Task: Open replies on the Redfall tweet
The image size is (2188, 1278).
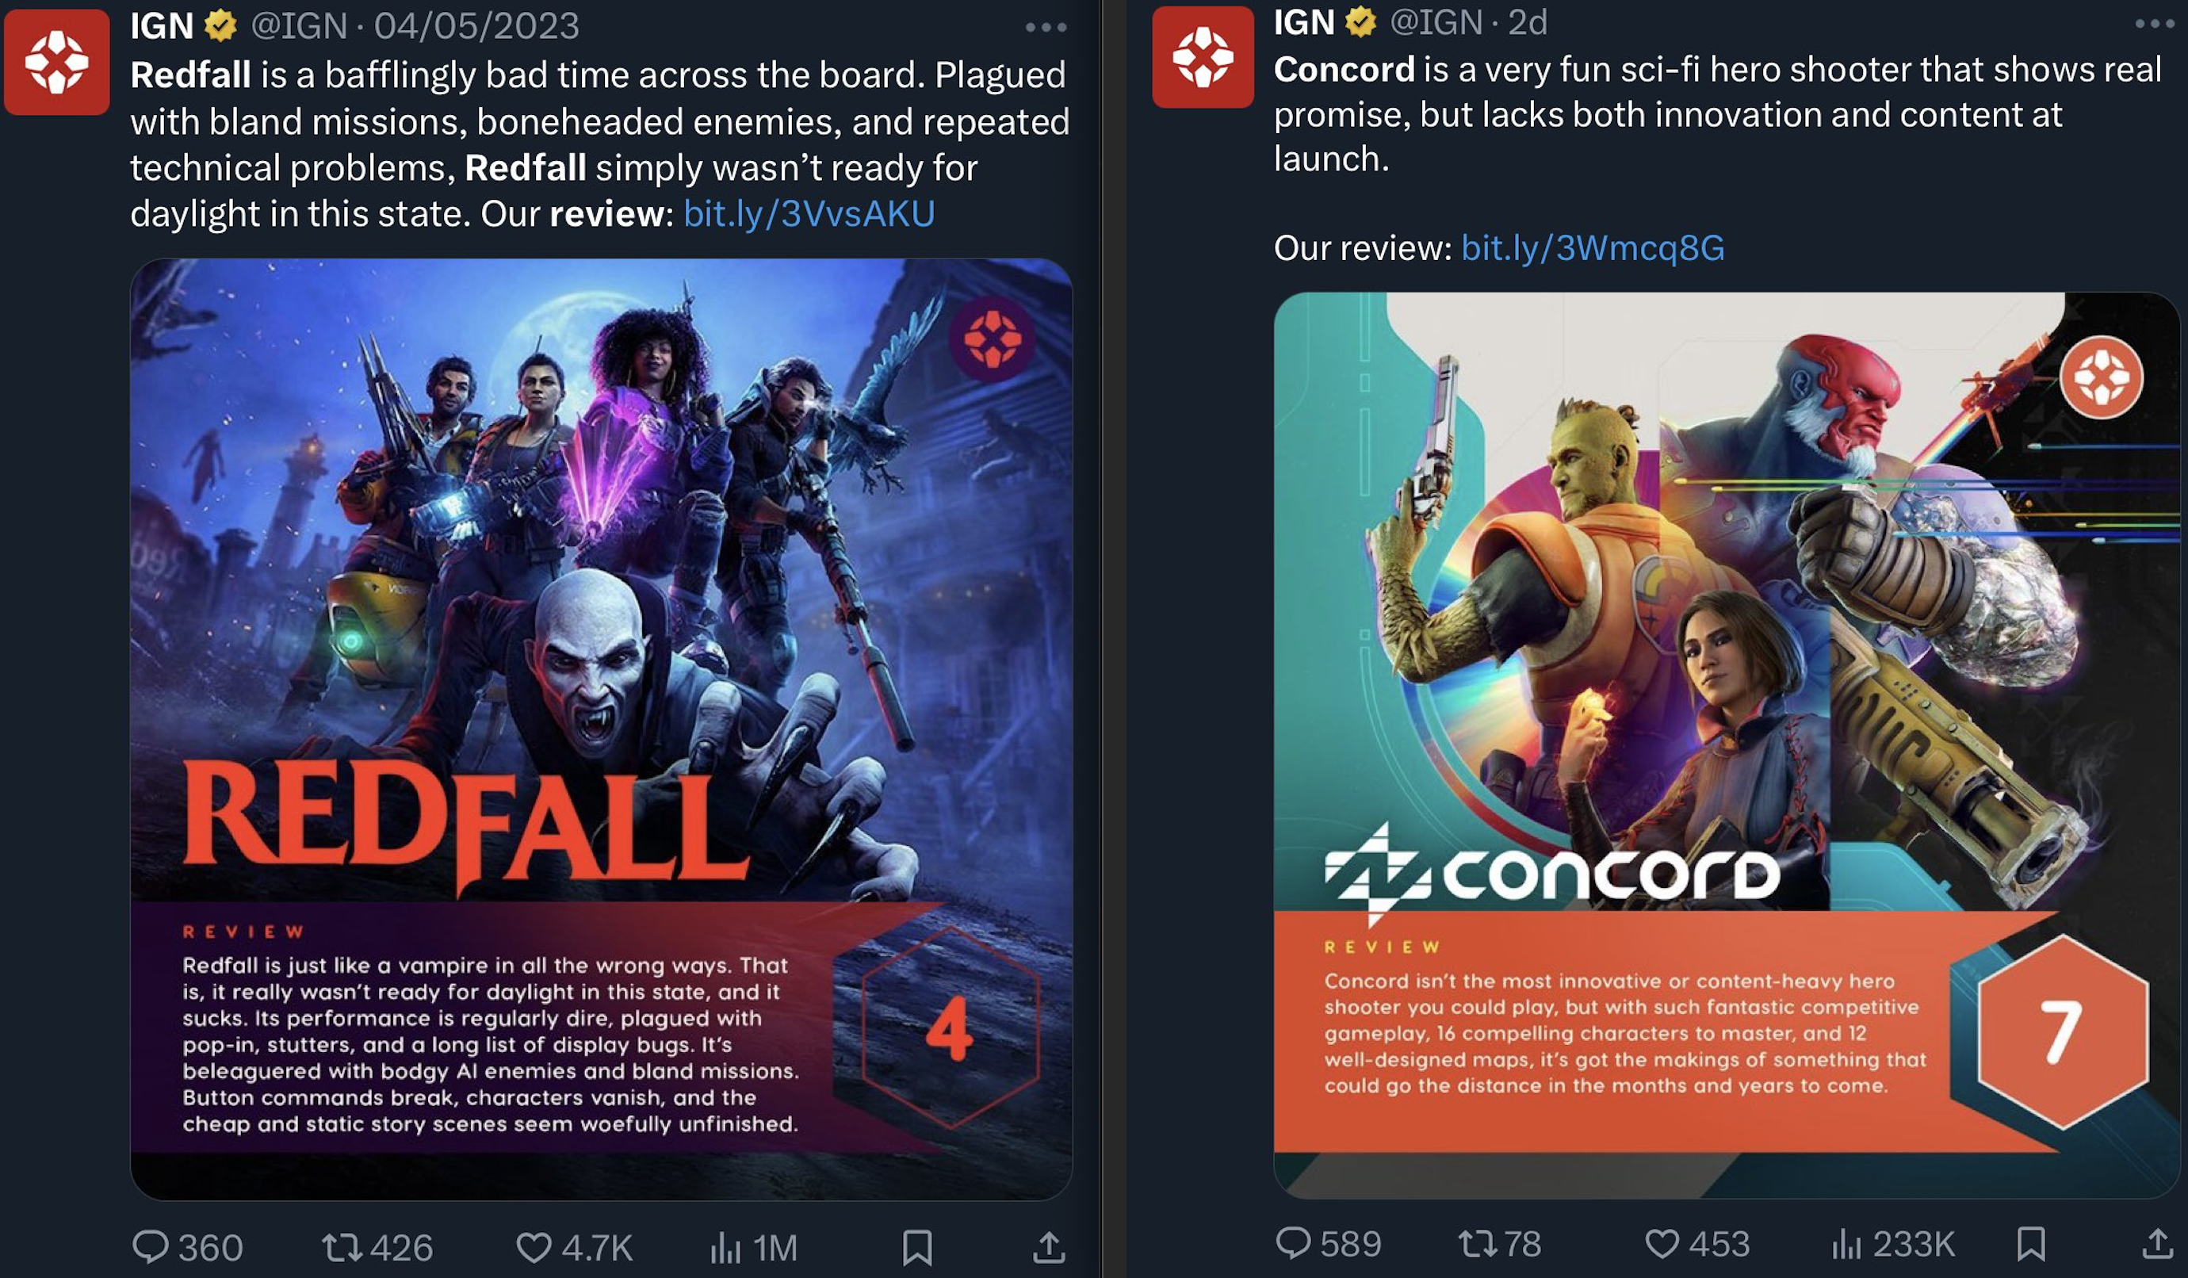Action: (x=188, y=1248)
